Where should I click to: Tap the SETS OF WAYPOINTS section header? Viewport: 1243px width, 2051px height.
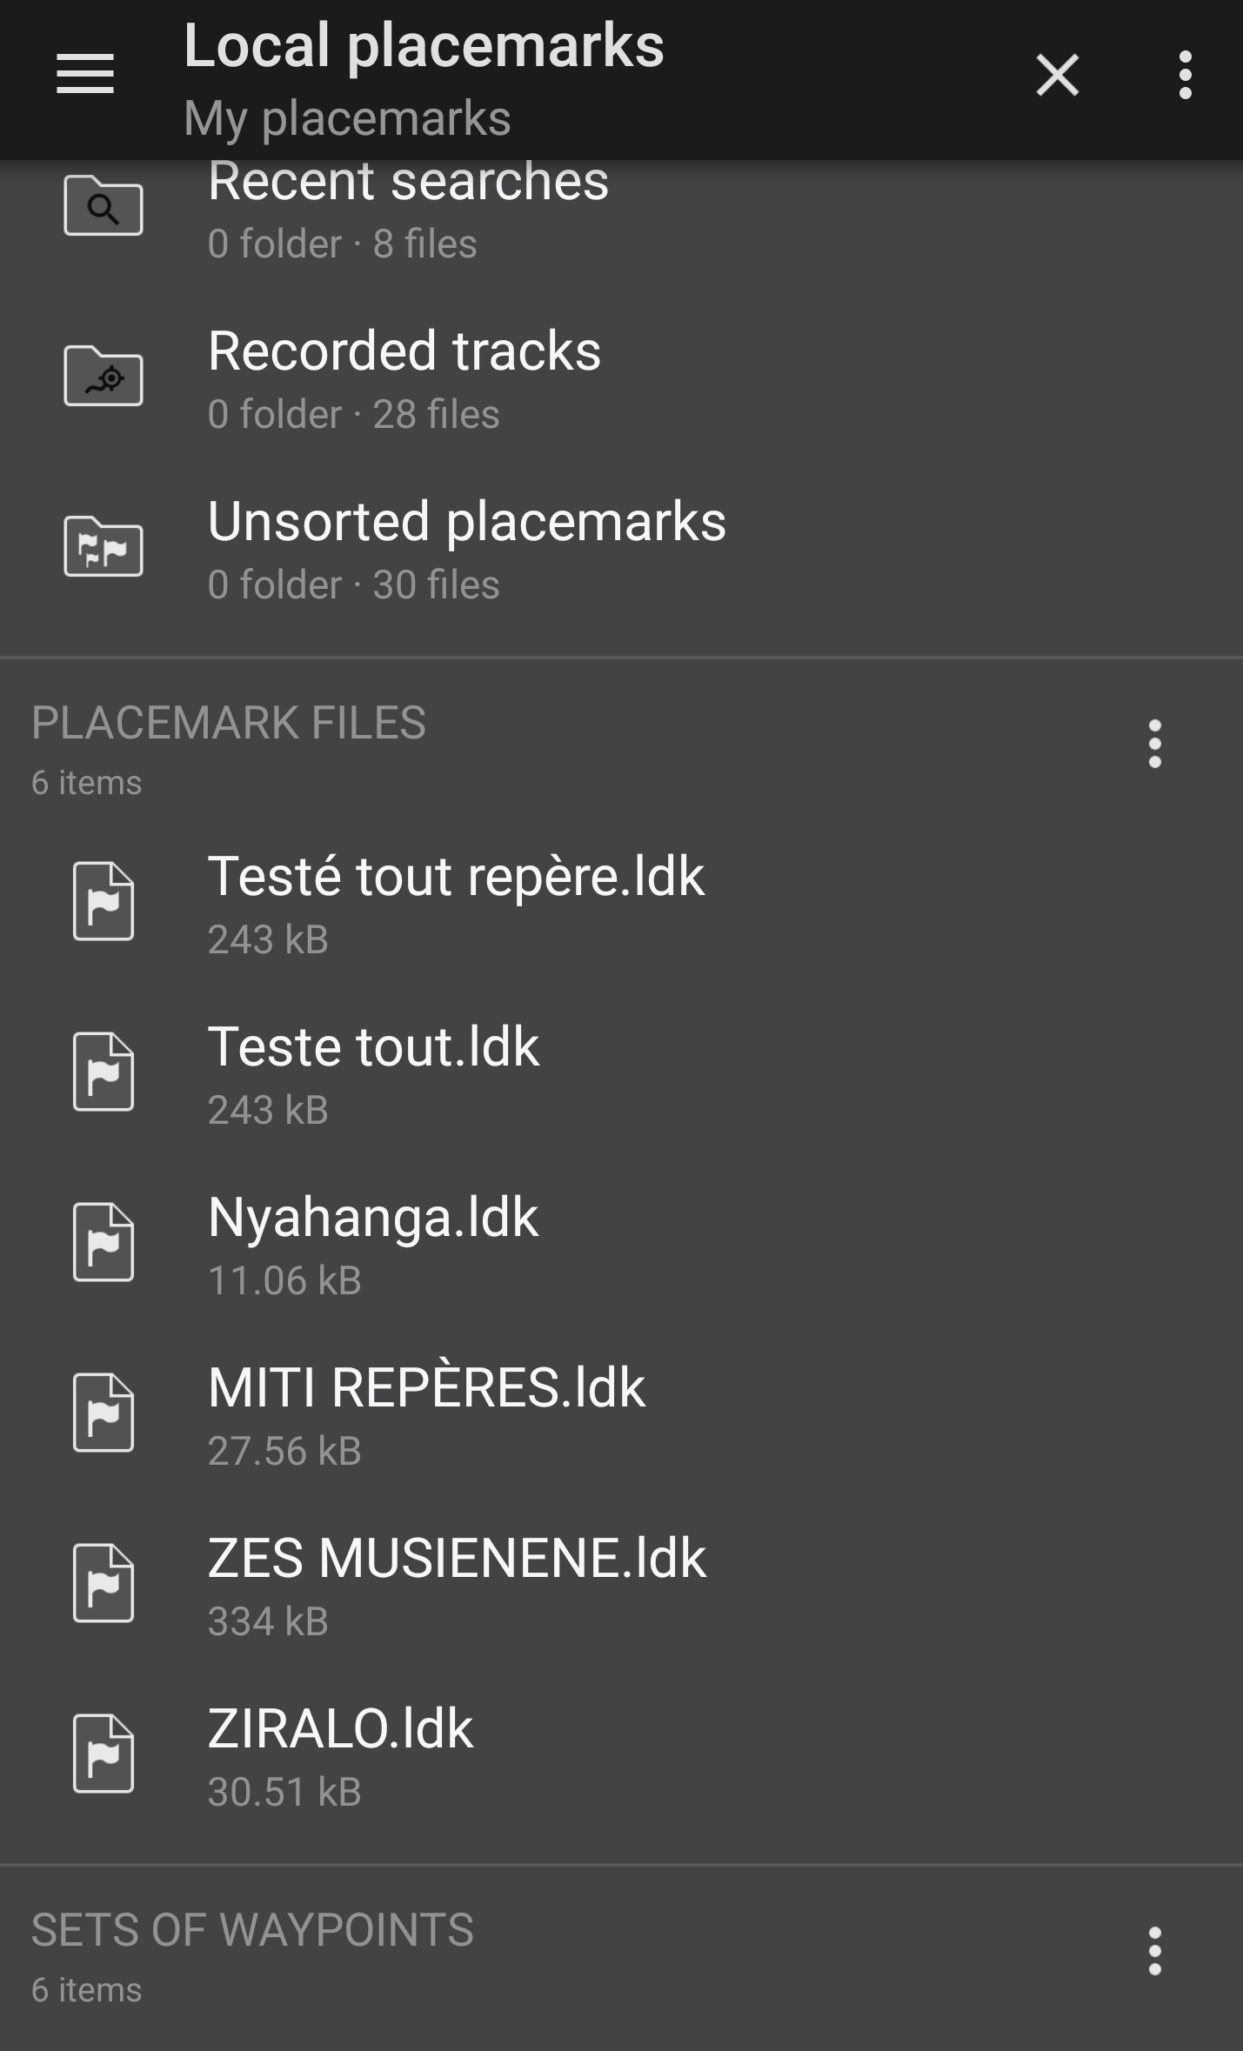pos(252,1931)
